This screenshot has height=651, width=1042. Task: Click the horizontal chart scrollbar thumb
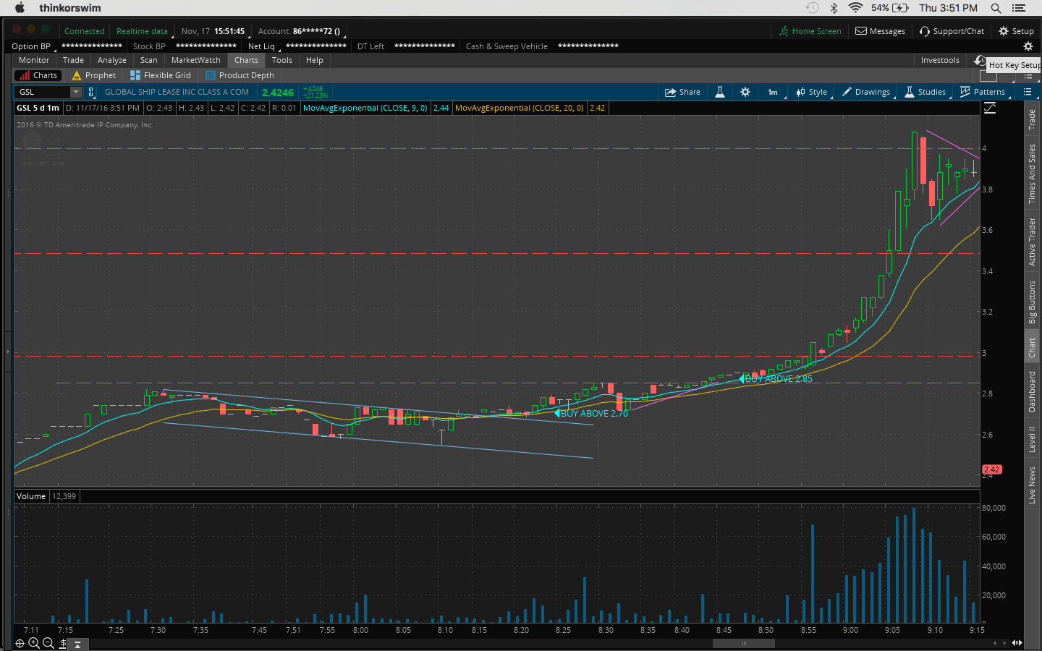pyautogui.click(x=743, y=643)
